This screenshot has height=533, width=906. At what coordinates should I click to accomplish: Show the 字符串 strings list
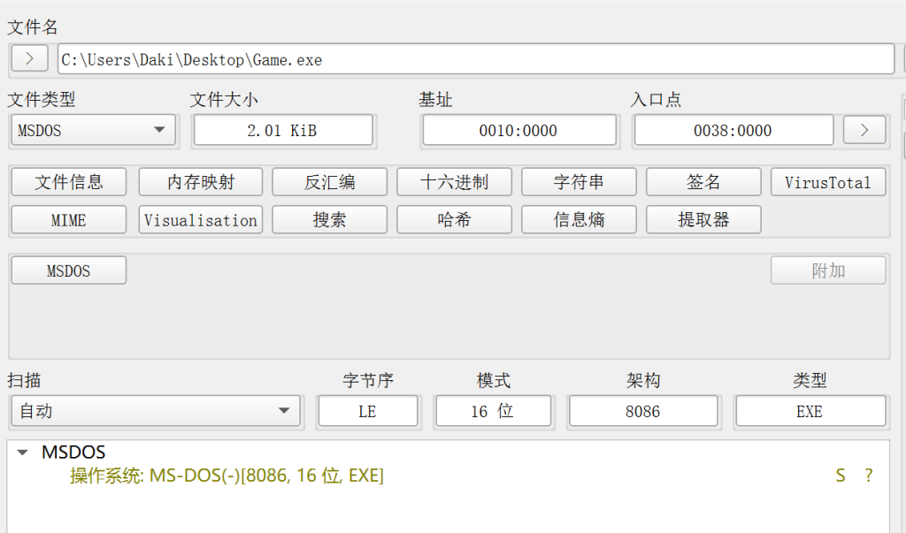(x=579, y=182)
